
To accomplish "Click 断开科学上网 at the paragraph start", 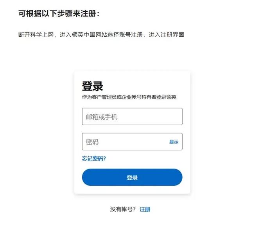I will coord(36,35).
